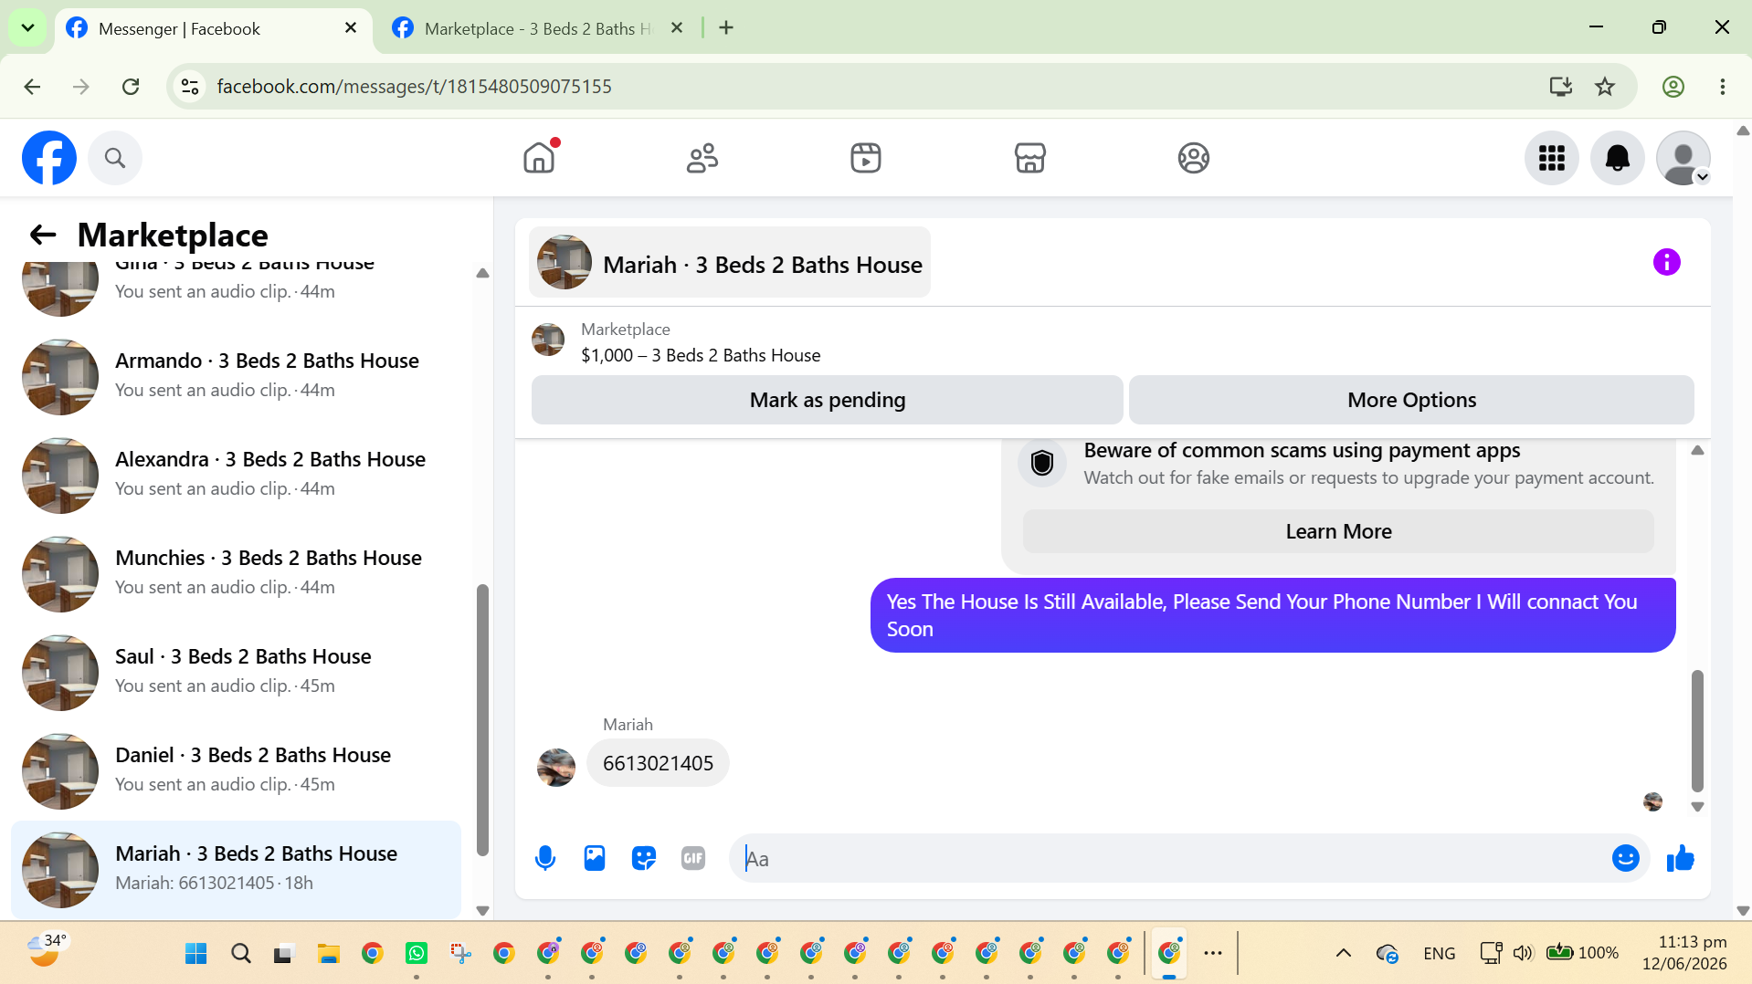Attach a photo with the image icon
The height and width of the screenshot is (984, 1752).
(x=595, y=858)
